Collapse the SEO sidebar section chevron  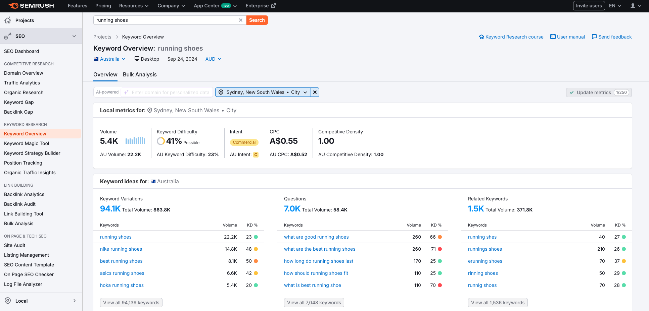74,36
